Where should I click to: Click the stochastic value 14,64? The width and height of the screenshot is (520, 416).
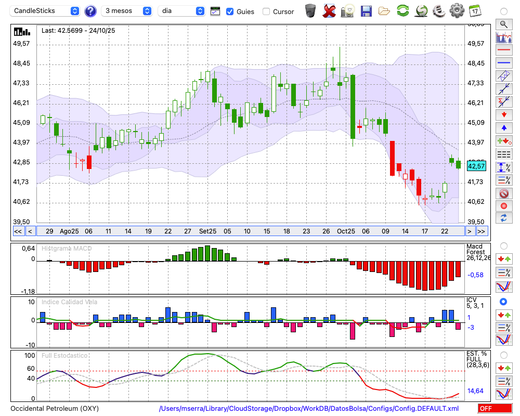(x=475, y=391)
